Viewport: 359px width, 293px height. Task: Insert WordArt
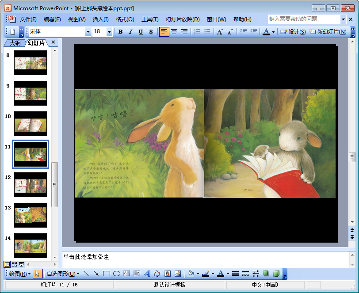coord(147,274)
